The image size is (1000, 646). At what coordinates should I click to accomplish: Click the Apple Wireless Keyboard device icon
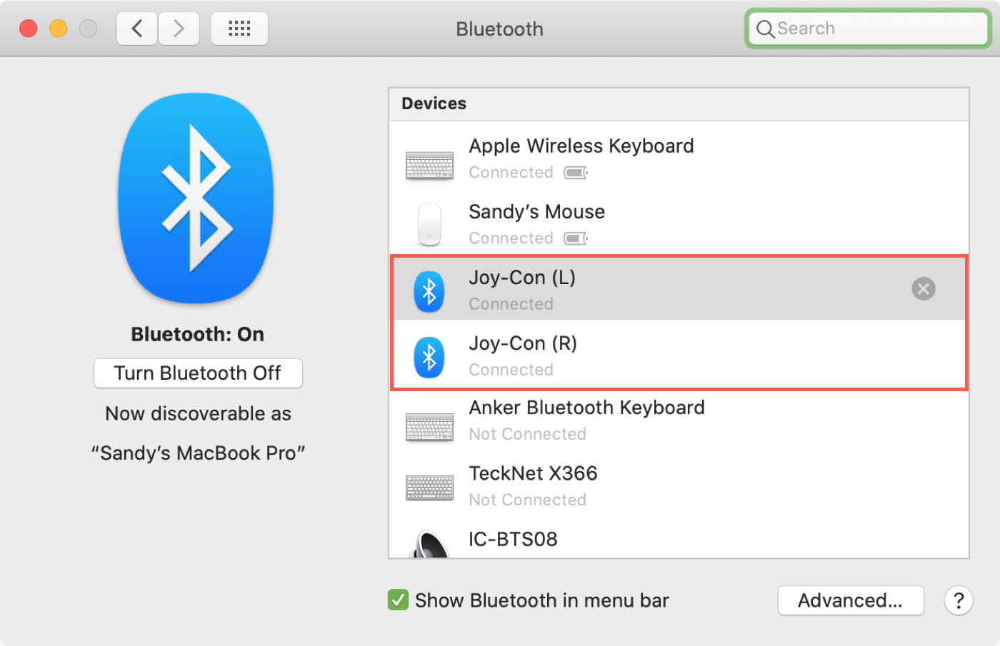429,165
